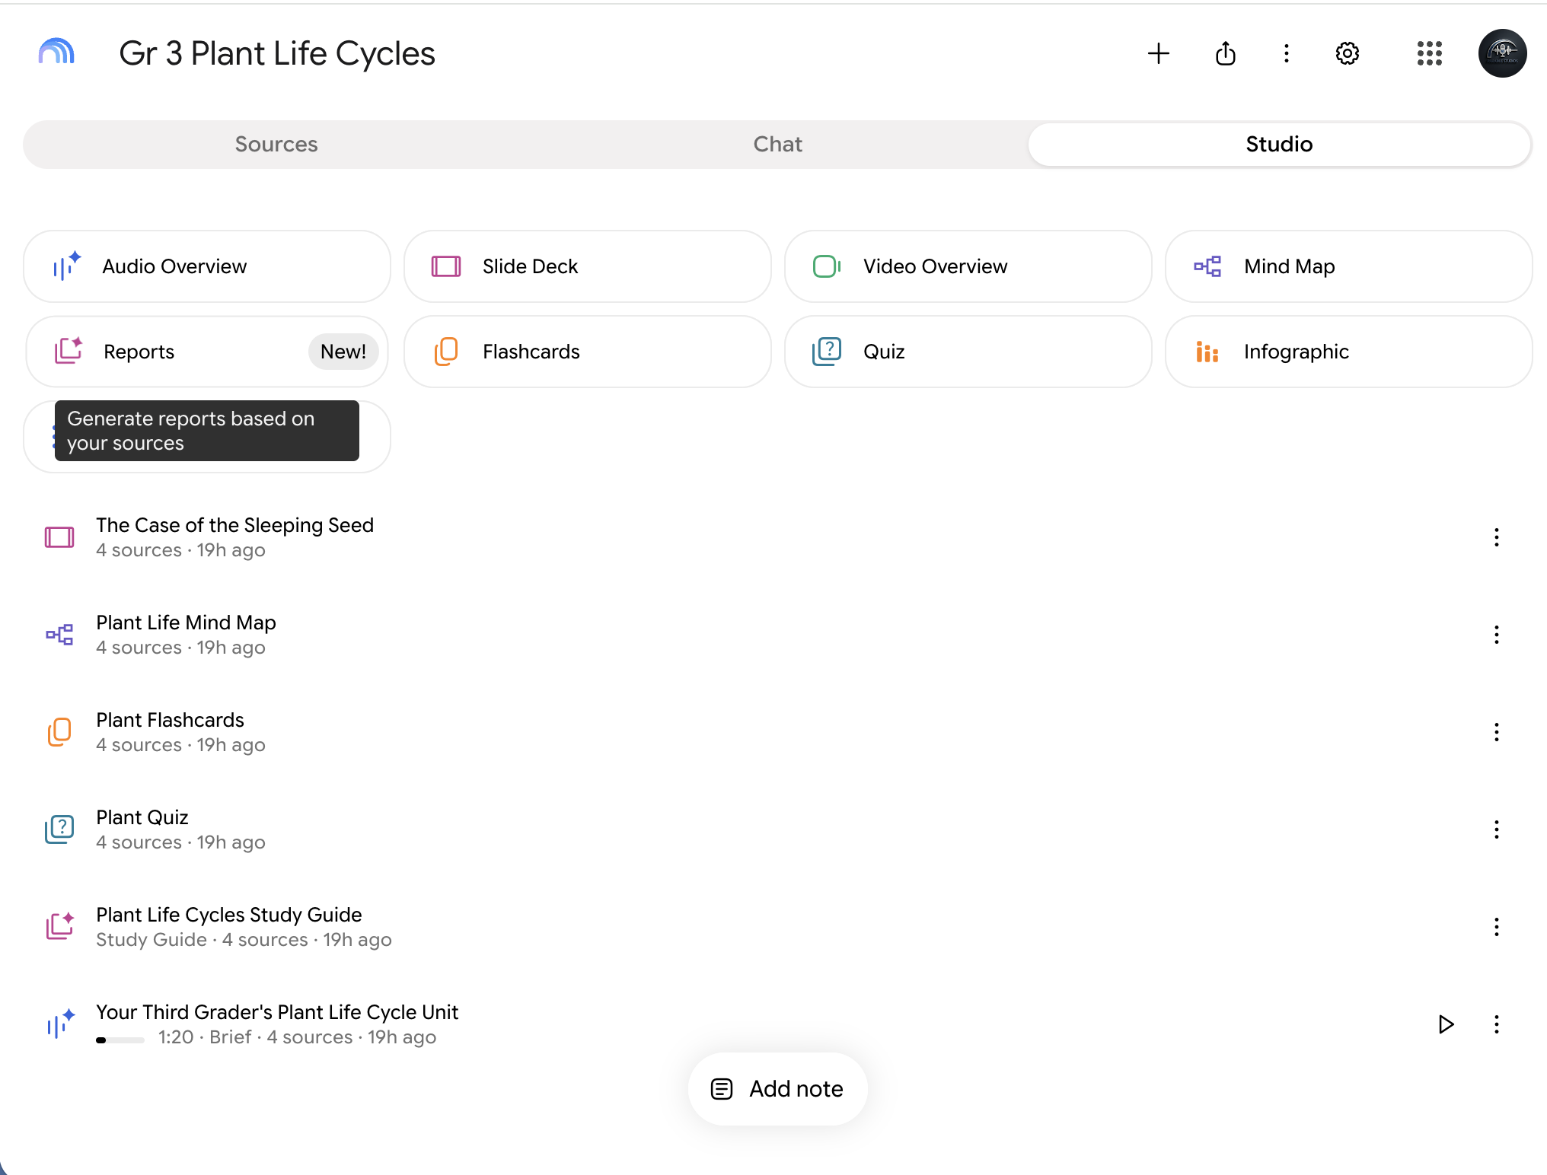1547x1175 pixels.
Task: Create Flashcards from the sources
Action: tap(588, 352)
